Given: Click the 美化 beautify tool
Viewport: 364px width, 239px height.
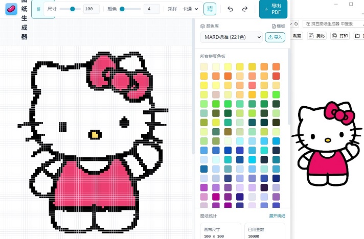Looking at the screenshot, I should [x=317, y=36].
